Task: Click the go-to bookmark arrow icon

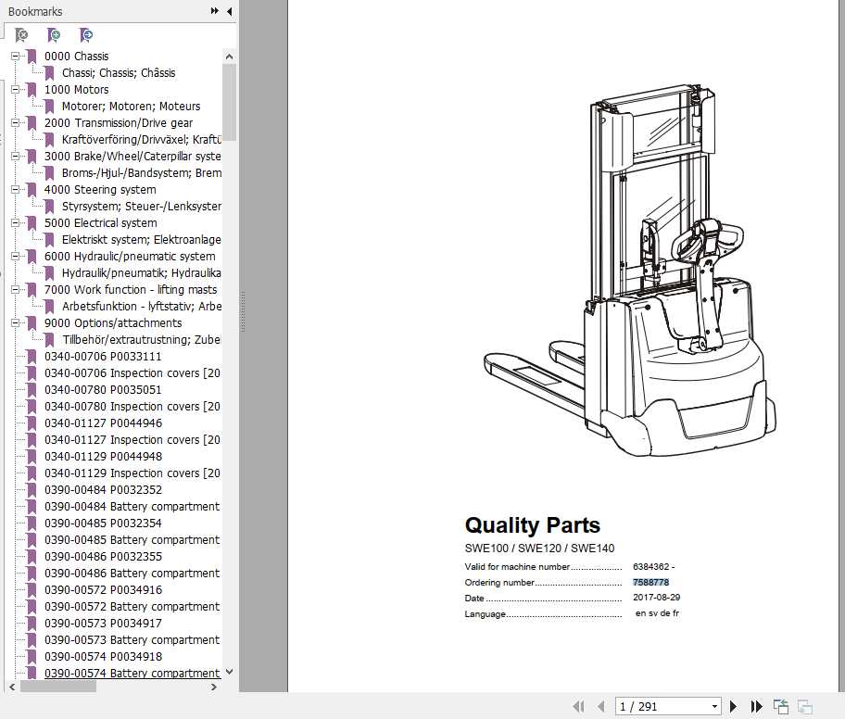Action: tap(86, 35)
